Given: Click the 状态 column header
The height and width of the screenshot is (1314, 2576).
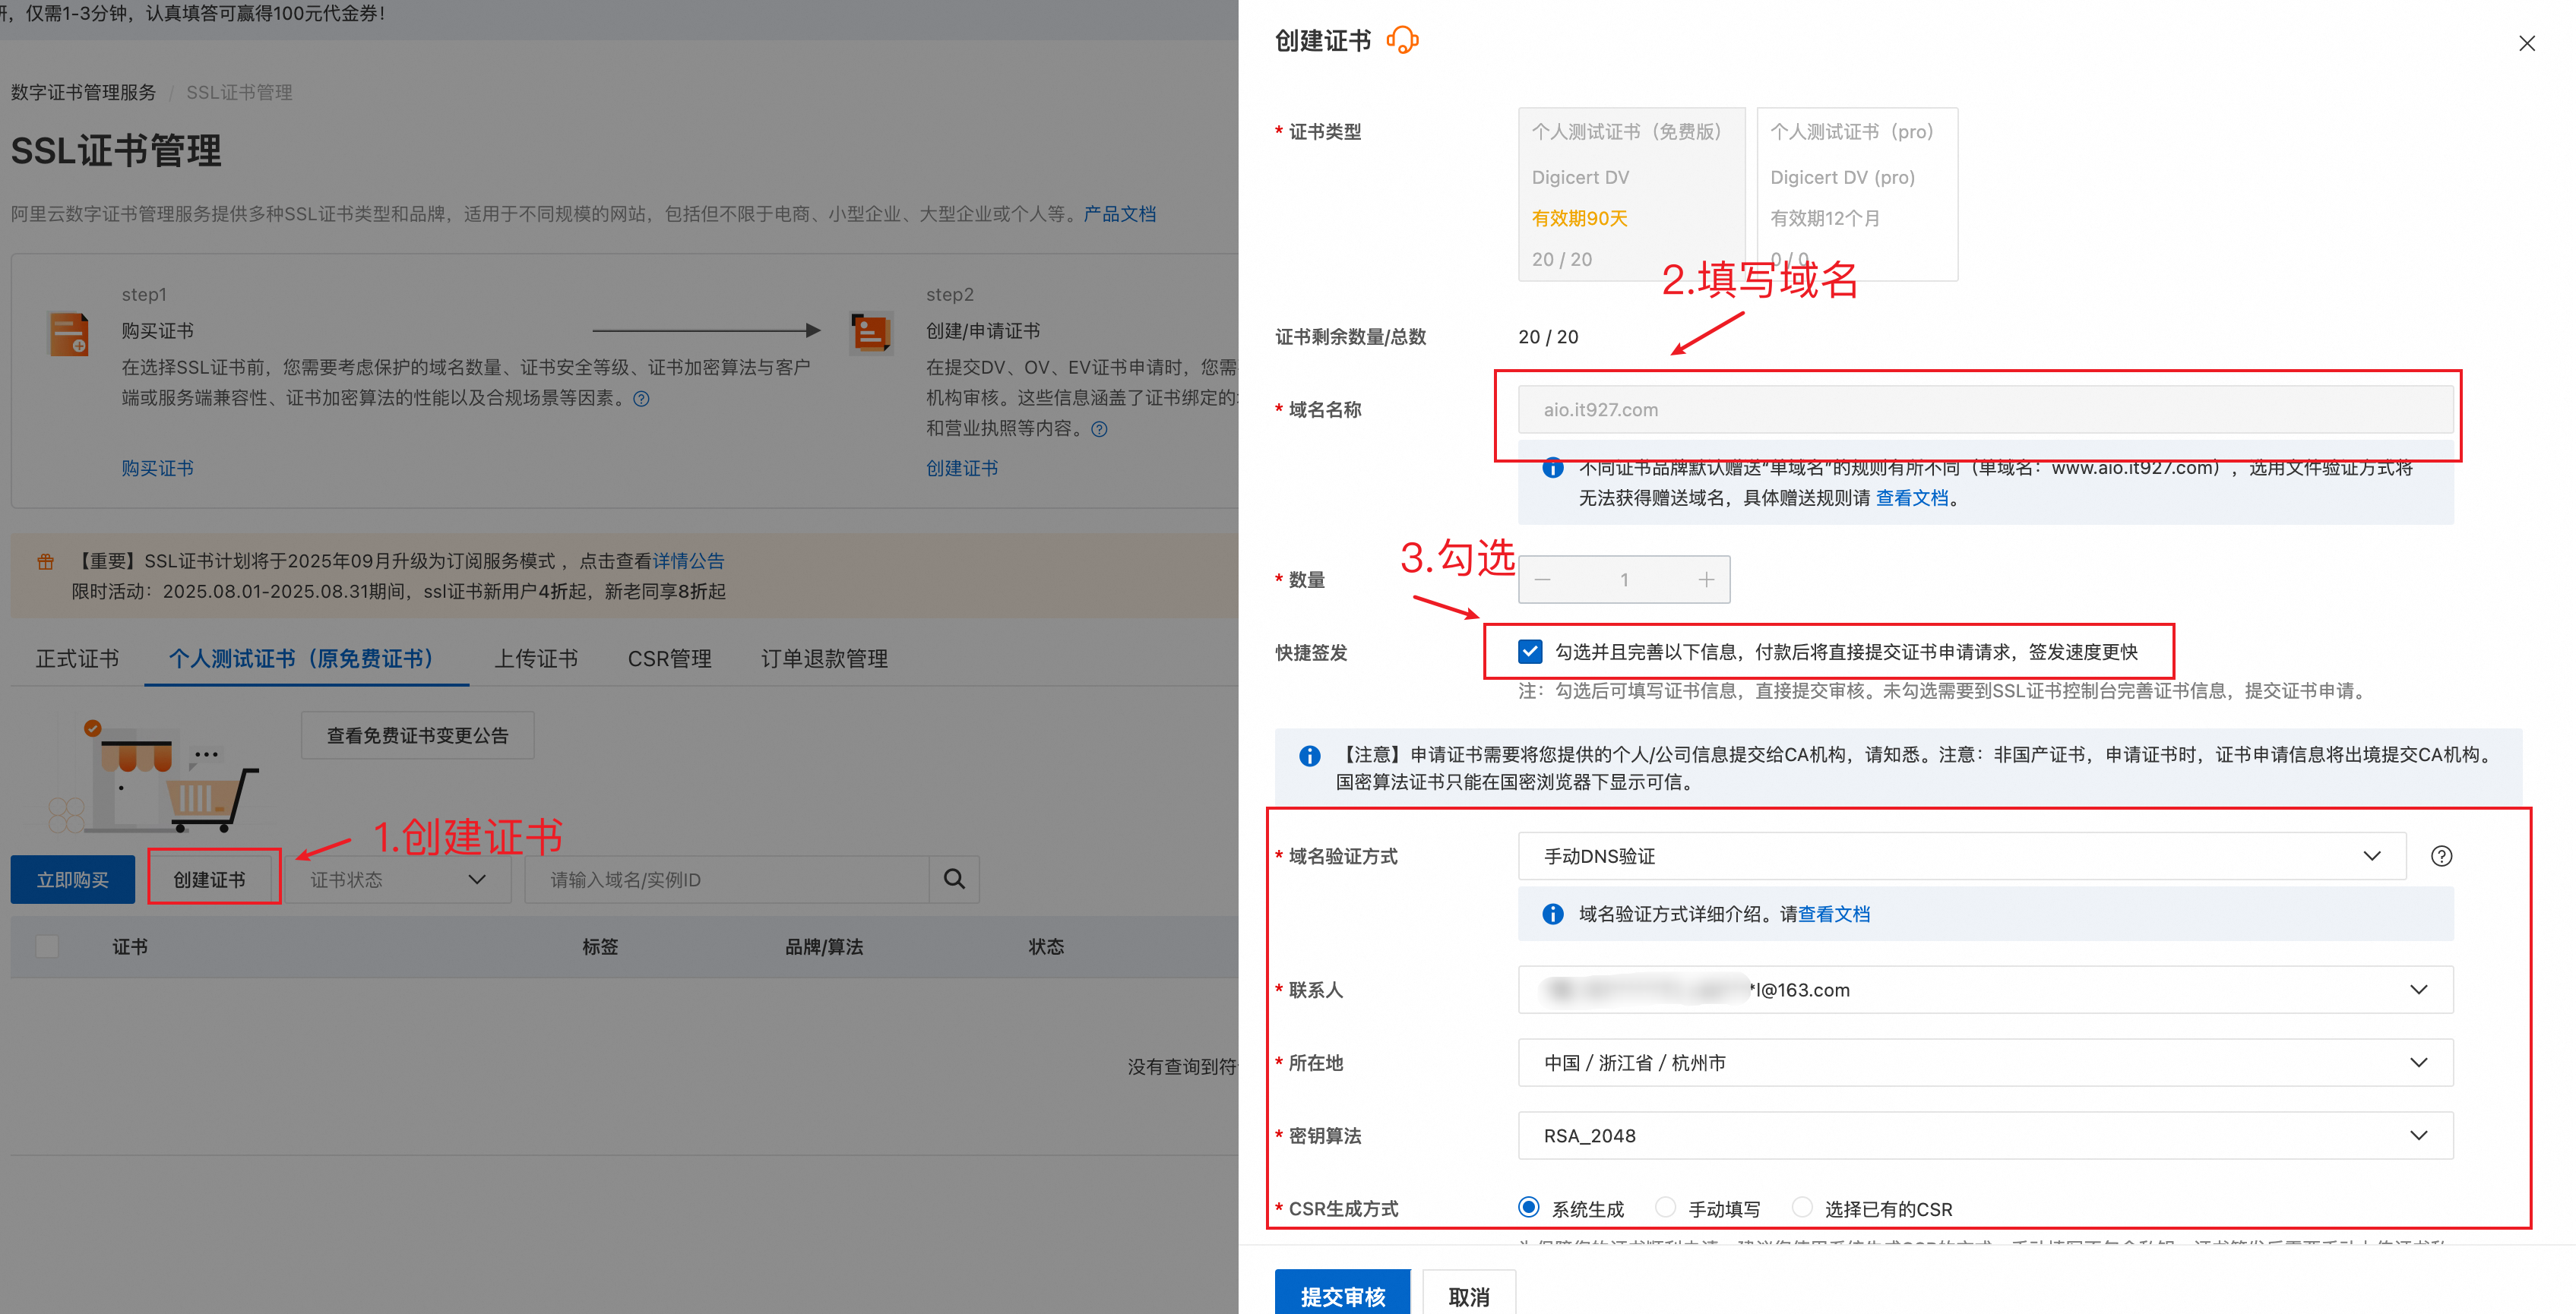Looking at the screenshot, I should click(x=1046, y=946).
